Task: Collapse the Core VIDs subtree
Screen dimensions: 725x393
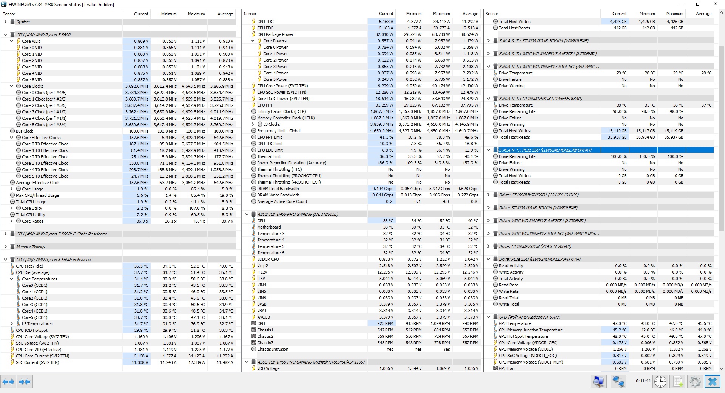Action: tap(11, 41)
